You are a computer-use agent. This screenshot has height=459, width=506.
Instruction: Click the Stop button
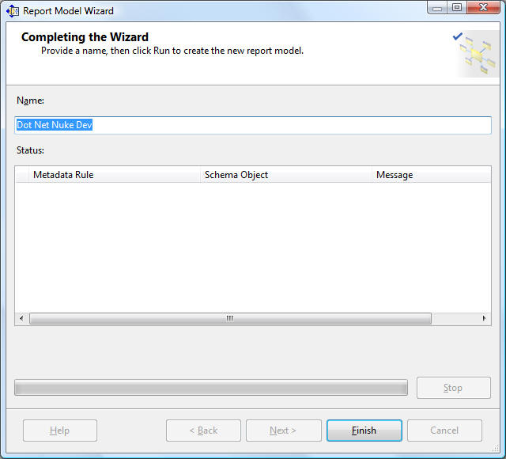click(x=453, y=388)
